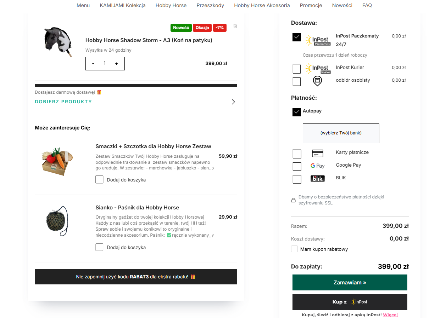Viewport: 446px width, 318px height.
Task: Click the personal pickup location pin icon
Action: 318,81
